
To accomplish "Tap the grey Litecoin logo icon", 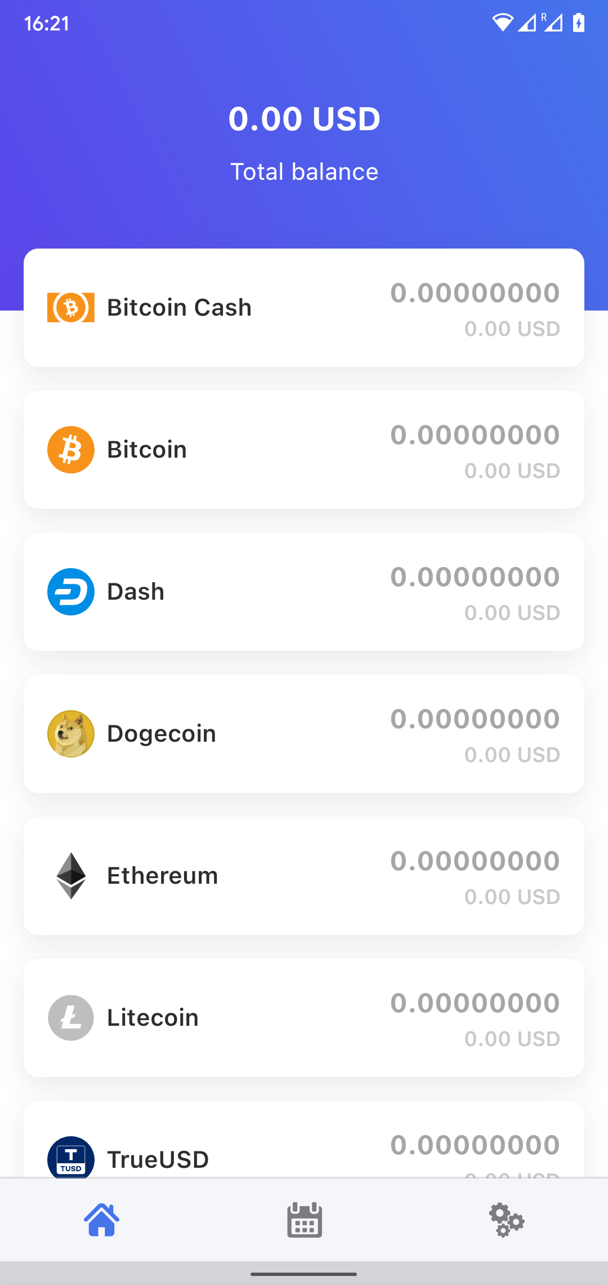I will tap(71, 1018).
